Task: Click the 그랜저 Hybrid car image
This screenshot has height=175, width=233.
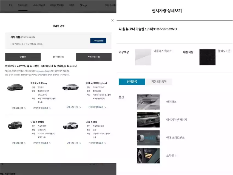Action: point(70,87)
